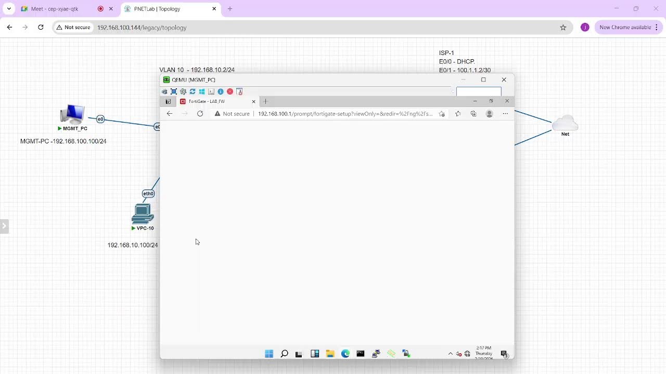Image resolution: width=666 pixels, height=374 pixels.
Task: Open the command prompt from guest taskbar
Action: point(361,354)
